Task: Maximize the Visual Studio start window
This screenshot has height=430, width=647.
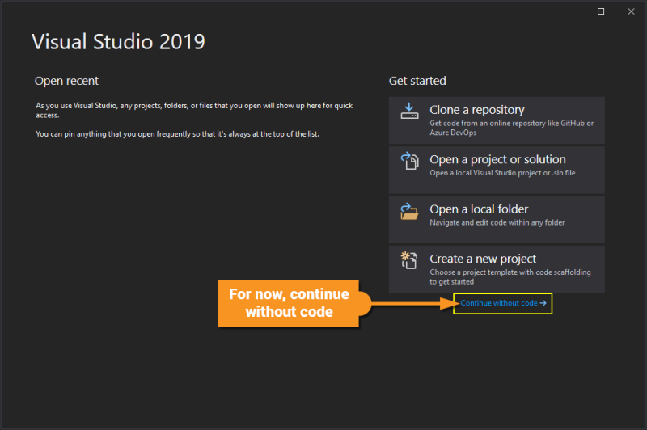Action: (x=601, y=11)
